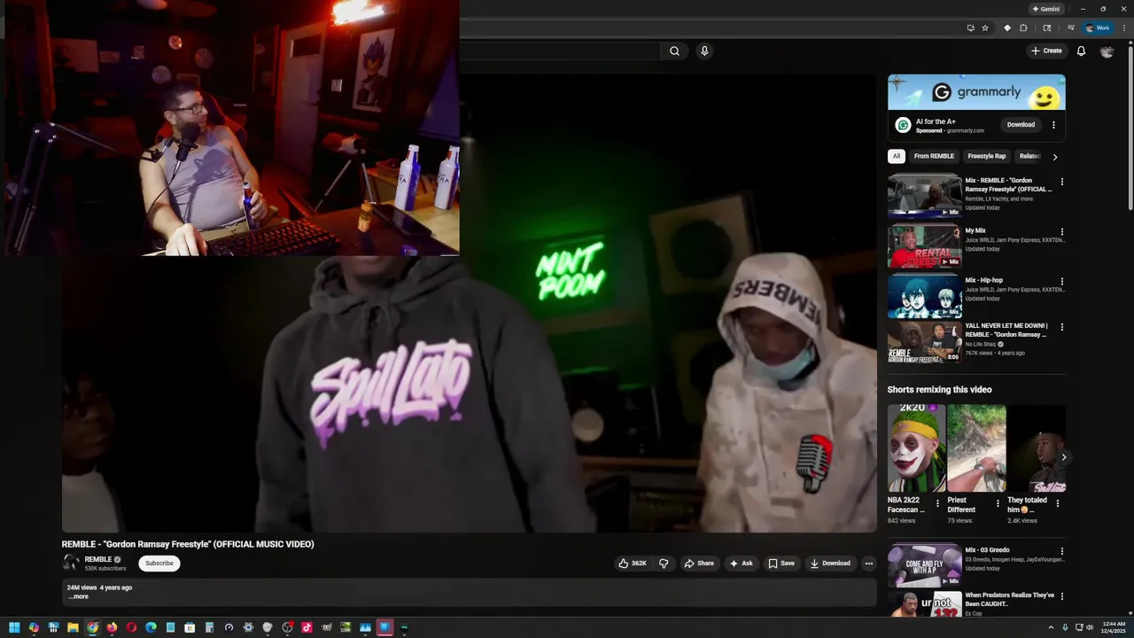Dislike the video with thumbs down

coord(664,564)
